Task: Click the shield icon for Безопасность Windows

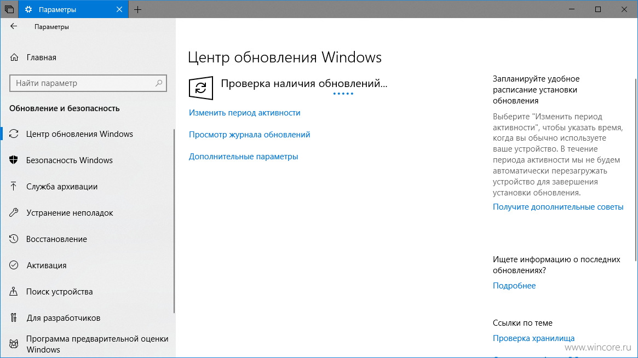Action: [14, 160]
